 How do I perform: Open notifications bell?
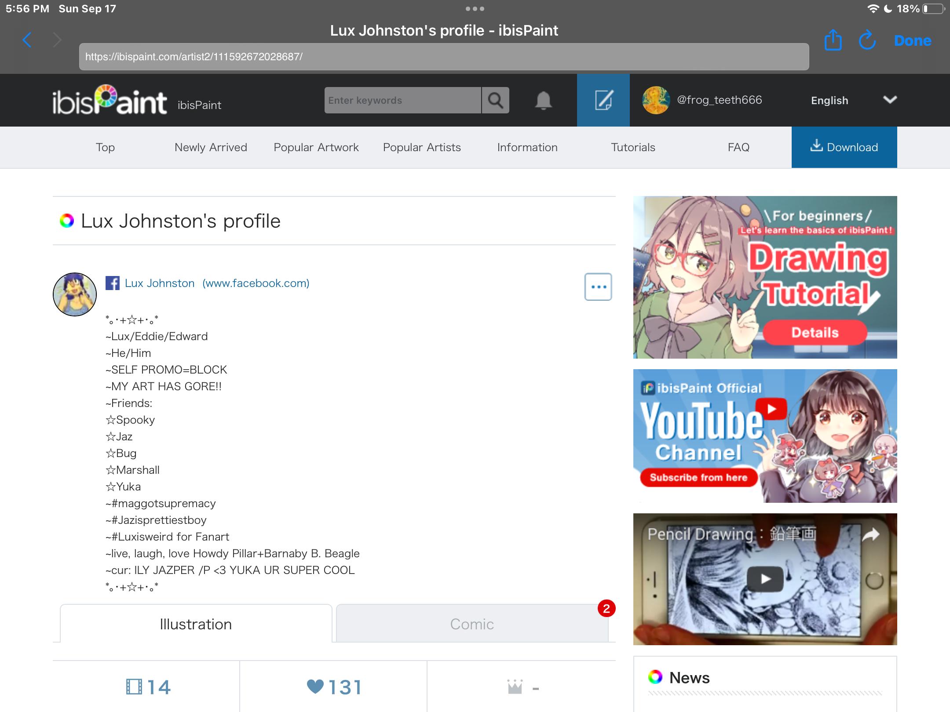tap(543, 101)
